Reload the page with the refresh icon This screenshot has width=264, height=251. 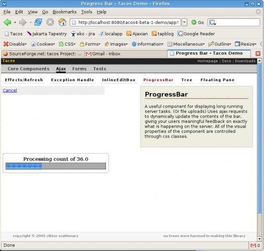pos(38,22)
